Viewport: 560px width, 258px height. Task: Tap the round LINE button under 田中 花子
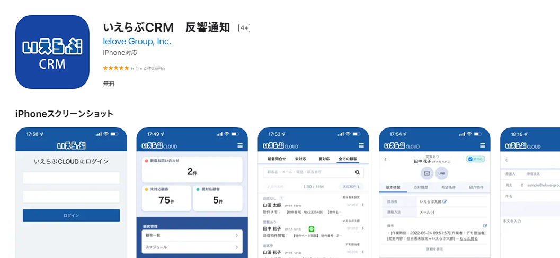pos(441,173)
